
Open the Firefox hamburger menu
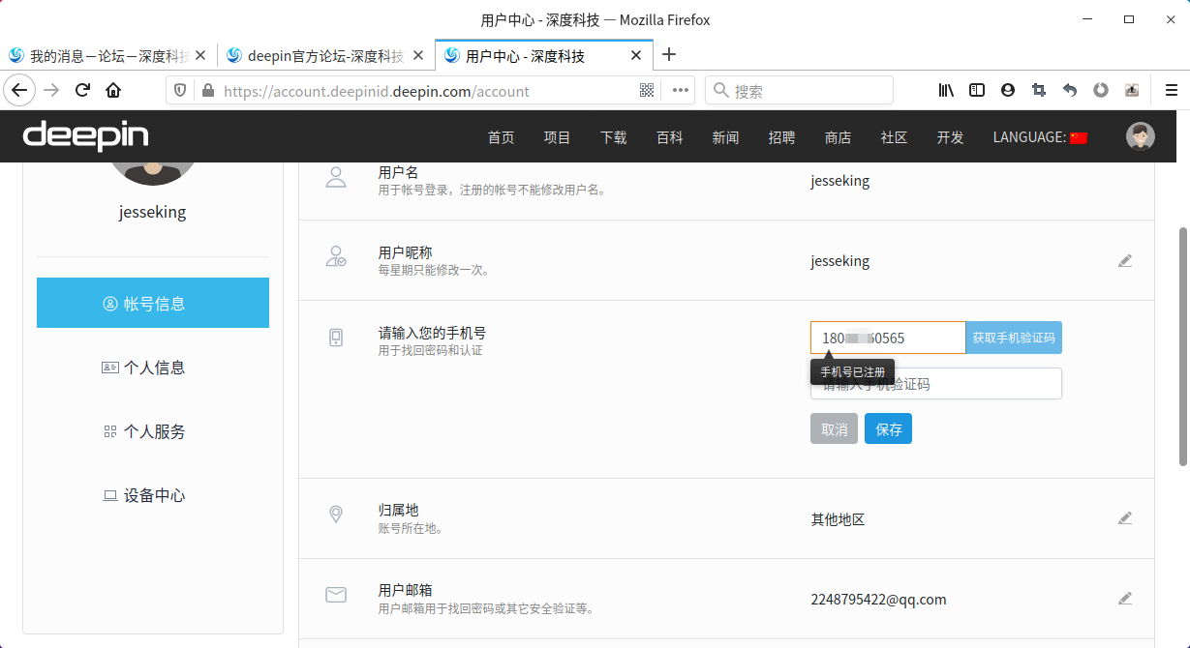click(1171, 90)
